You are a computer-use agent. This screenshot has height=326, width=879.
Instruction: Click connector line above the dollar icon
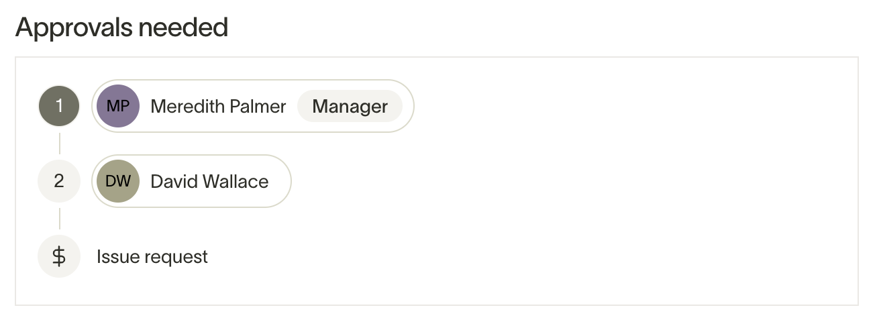pyautogui.click(x=59, y=219)
